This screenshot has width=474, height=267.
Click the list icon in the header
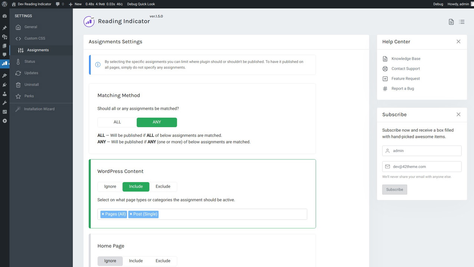(x=461, y=22)
